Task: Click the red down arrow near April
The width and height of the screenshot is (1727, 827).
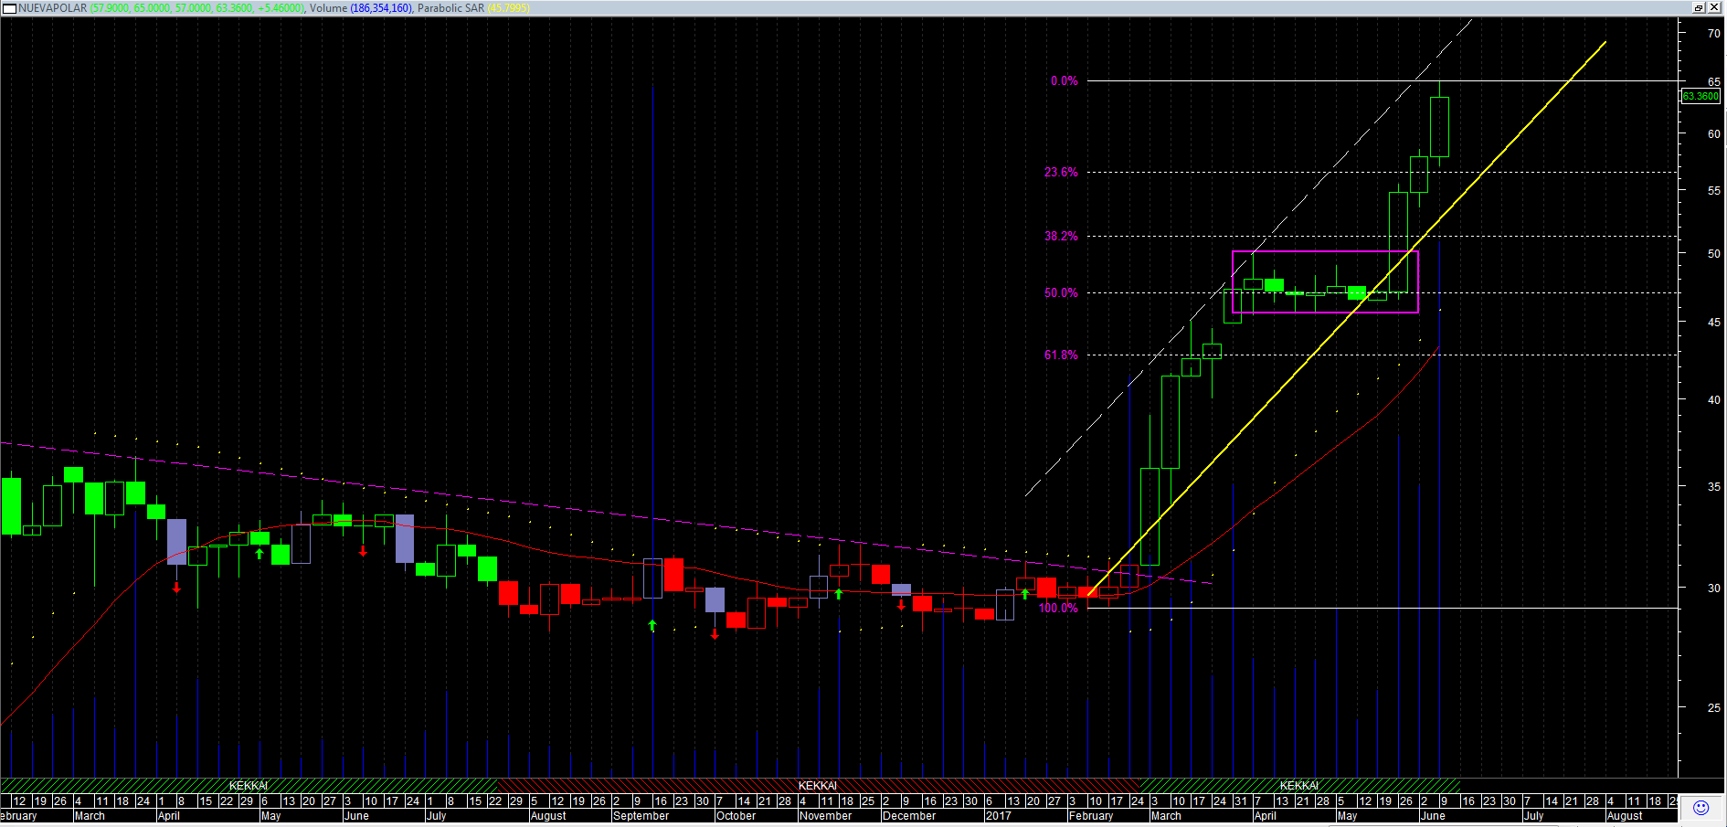Action: tap(176, 588)
